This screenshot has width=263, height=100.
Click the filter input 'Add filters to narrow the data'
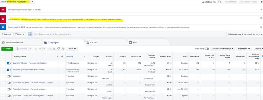click(53, 34)
